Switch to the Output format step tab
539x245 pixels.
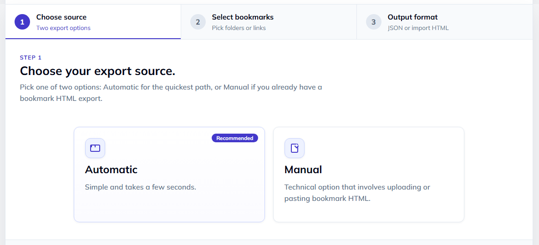(x=444, y=22)
